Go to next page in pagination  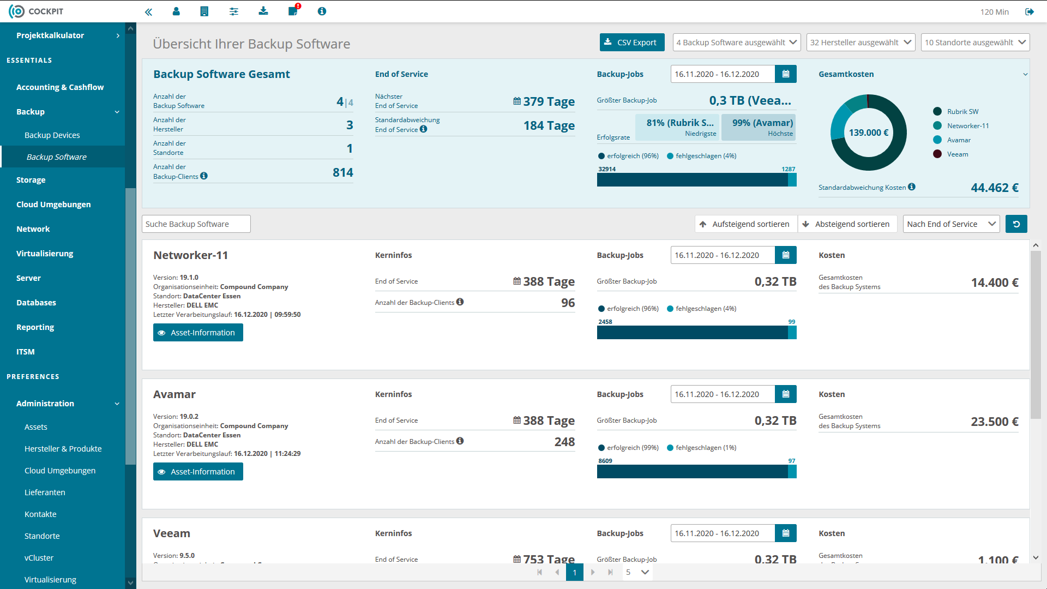593,572
